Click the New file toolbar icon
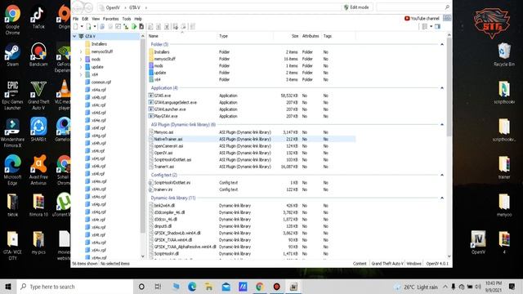This screenshot has height=294, width=523. 76,27
